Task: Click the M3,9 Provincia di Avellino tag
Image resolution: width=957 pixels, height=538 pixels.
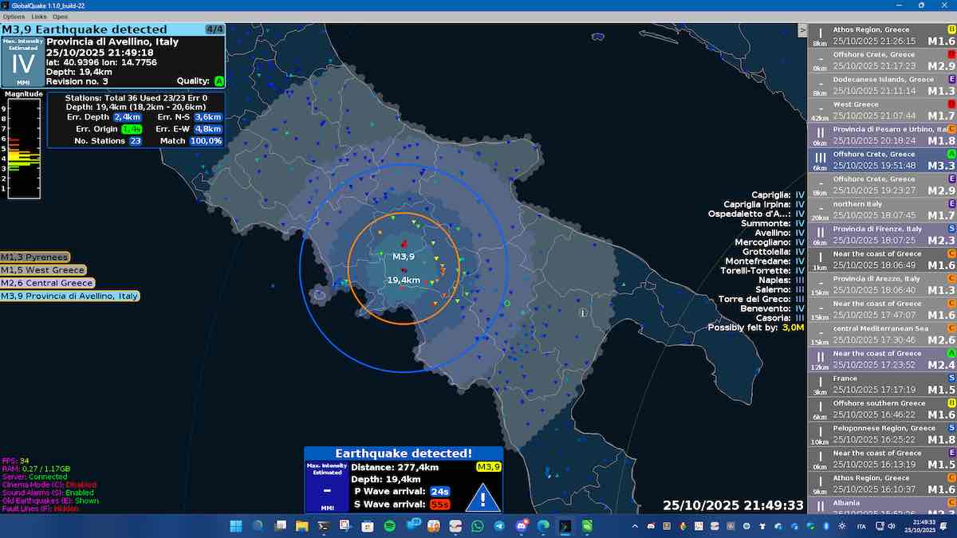Action: [x=69, y=296]
